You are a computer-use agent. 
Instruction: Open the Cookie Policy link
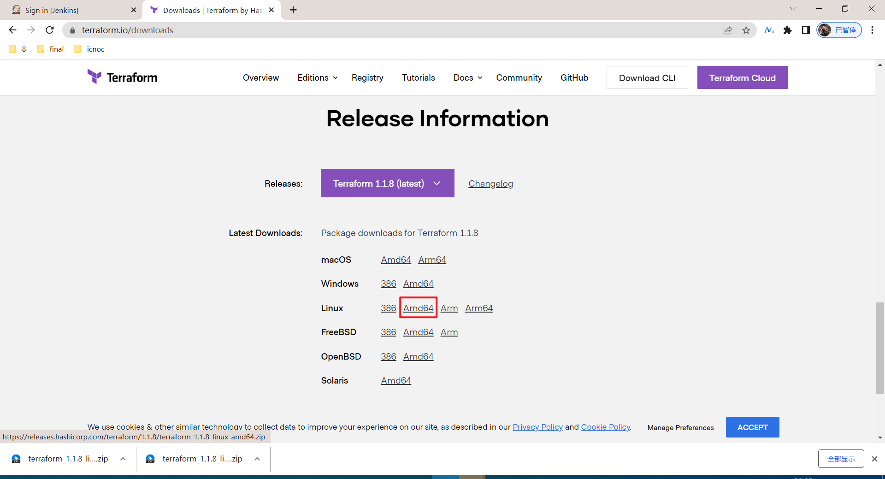tap(606, 427)
